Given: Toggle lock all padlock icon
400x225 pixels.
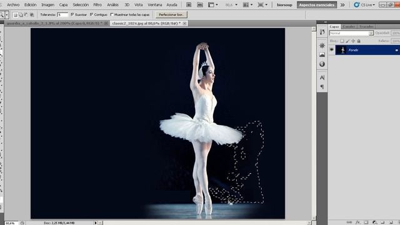Looking at the screenshot, I should point(359,41).
